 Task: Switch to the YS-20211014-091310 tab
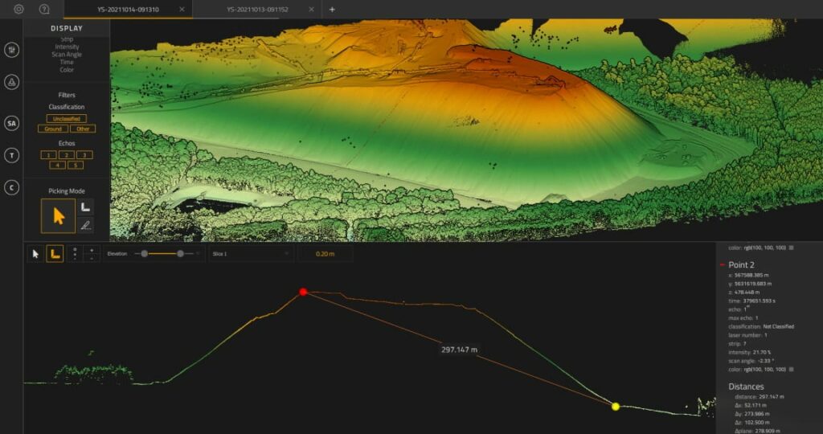click(128, 10)
